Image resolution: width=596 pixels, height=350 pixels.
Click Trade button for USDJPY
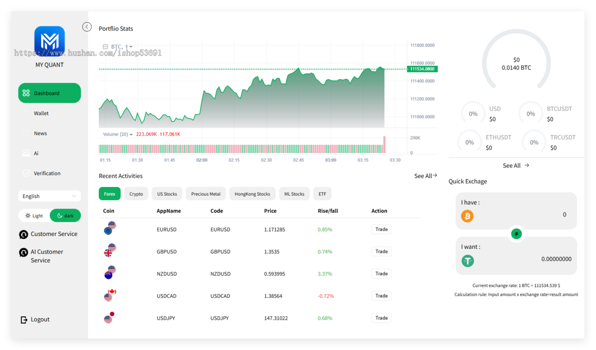381,318
